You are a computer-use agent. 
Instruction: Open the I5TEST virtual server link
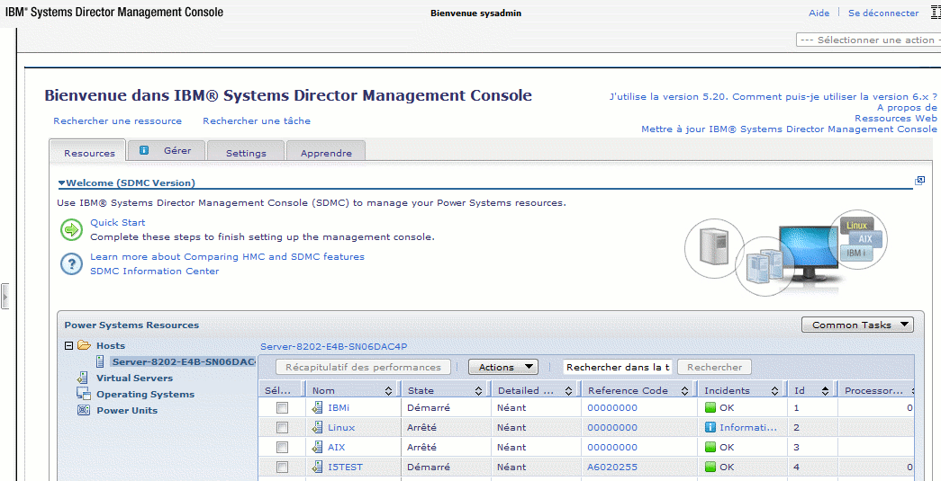[345, 468]
